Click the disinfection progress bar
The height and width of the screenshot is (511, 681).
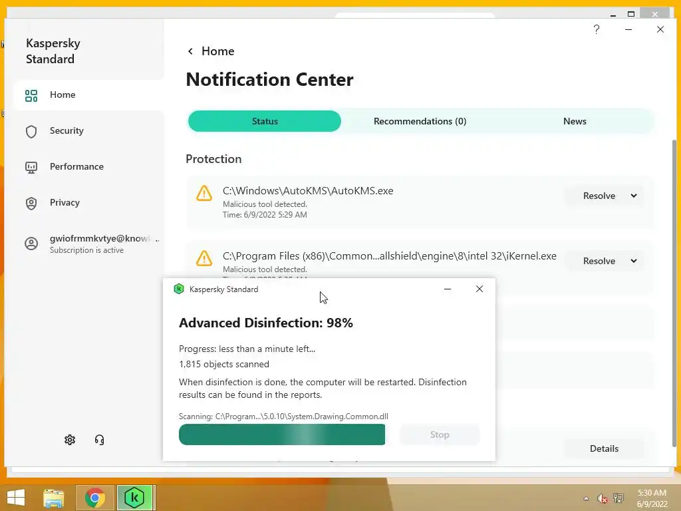[282, 434]
